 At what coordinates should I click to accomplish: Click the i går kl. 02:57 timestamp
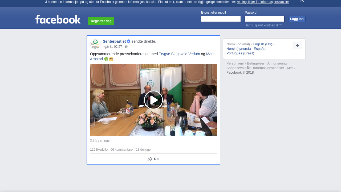point(112,47)
